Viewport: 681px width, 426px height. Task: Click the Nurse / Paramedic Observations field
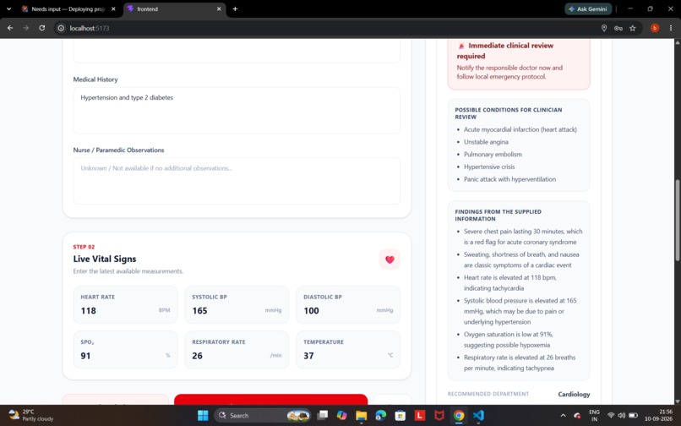(x=237, y=181)
